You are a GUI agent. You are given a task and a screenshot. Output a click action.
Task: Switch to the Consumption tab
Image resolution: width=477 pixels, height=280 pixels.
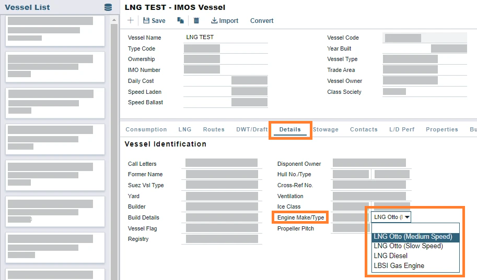click(146, 129)
